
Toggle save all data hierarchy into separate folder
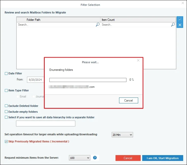point(6,117)
